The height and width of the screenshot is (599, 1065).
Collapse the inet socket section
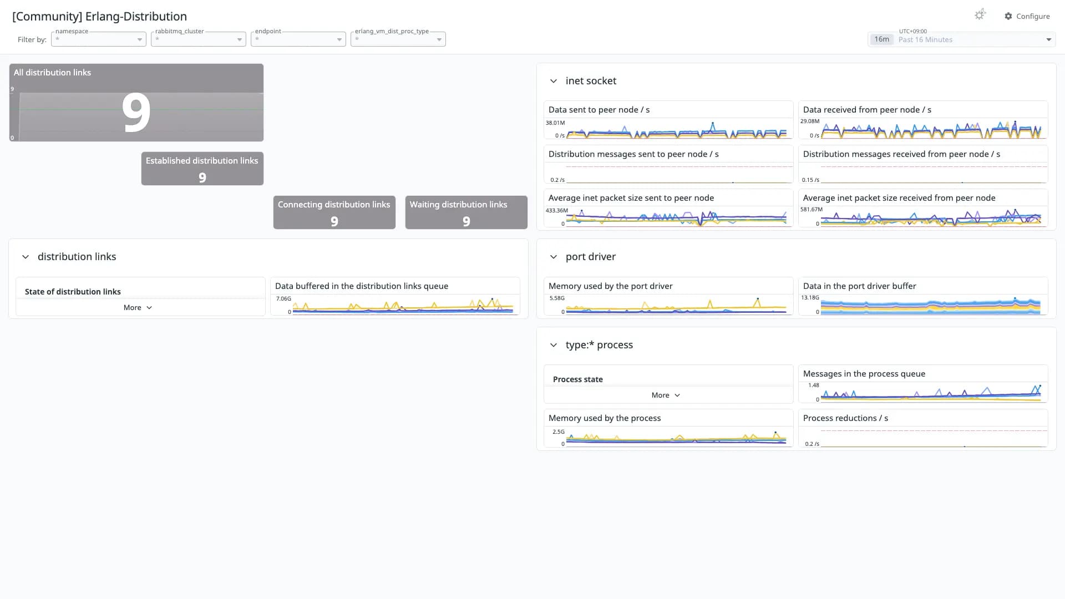coord(553,81)
